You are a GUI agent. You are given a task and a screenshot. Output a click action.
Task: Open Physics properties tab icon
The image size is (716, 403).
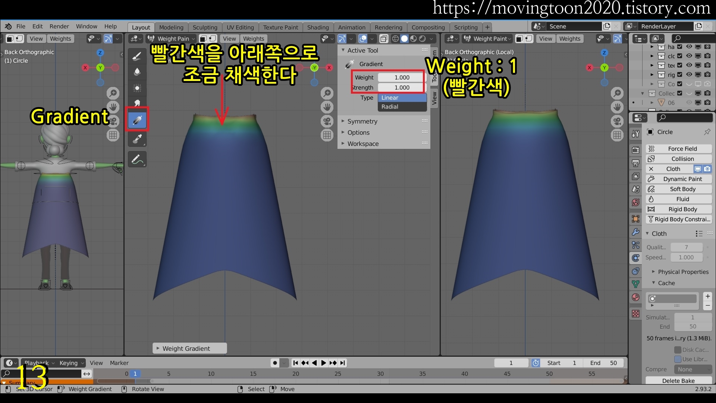(x=636, y=258)
